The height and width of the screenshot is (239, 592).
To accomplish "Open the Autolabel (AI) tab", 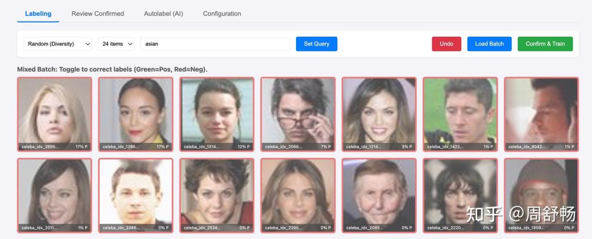I will tap(163, 13).
